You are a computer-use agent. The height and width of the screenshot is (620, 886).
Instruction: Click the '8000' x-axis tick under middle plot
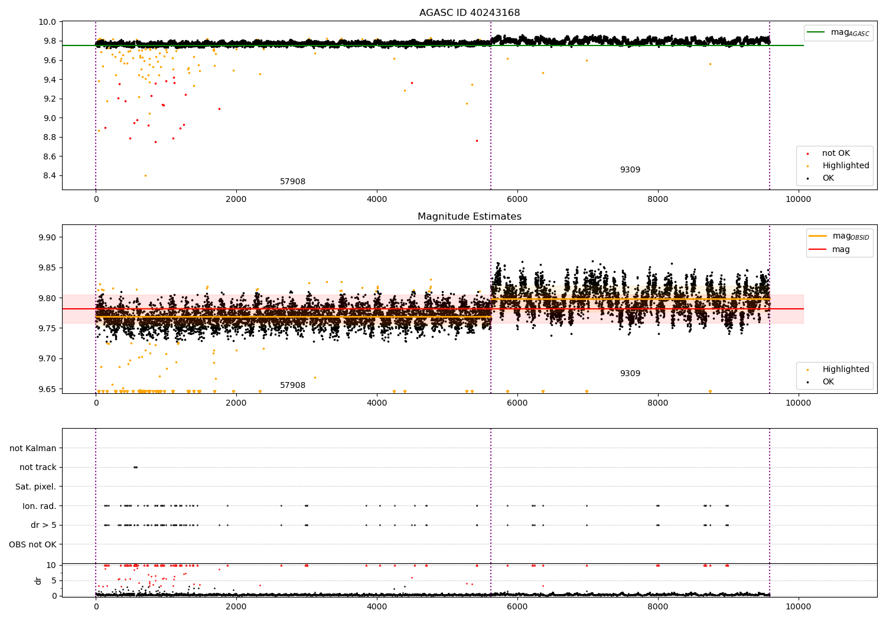657,403
